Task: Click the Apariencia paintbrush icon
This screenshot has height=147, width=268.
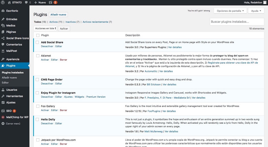Action: tap(3, 59)
